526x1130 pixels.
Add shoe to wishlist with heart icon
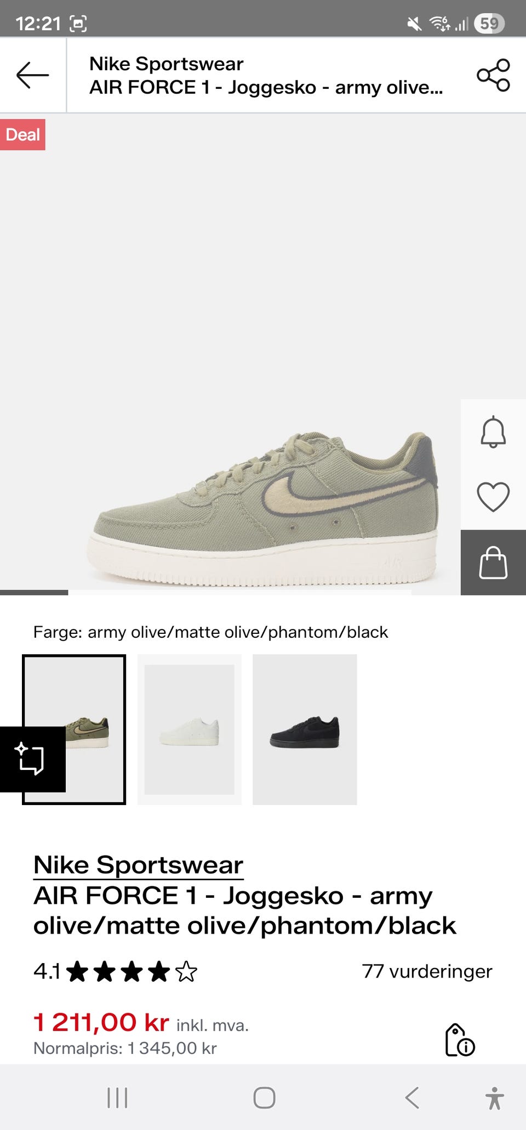[x=493, y=497]
